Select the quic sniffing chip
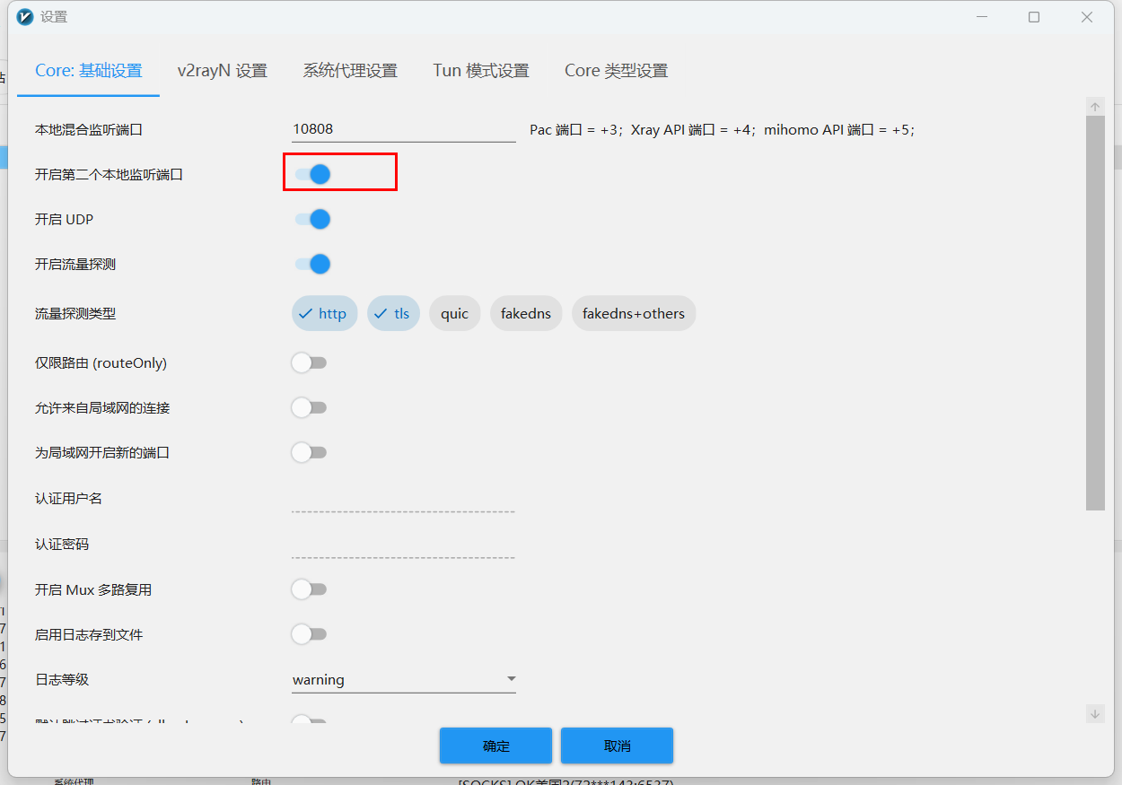This screenshot has height=785, width=1122. (455, 314)
